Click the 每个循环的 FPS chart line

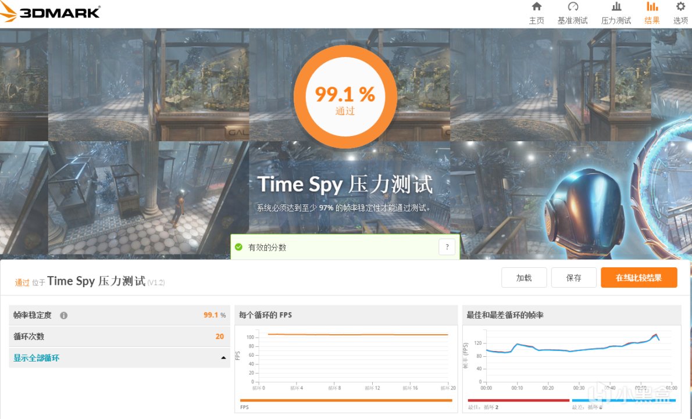click(358, 335)
